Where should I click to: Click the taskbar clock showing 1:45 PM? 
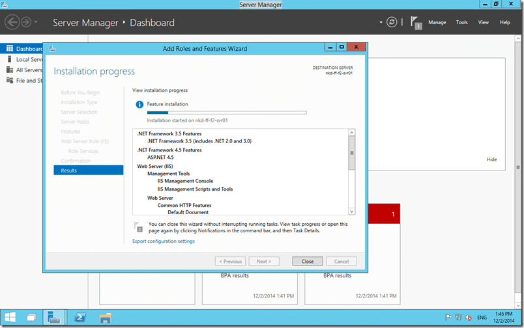[x=504, y=318]
